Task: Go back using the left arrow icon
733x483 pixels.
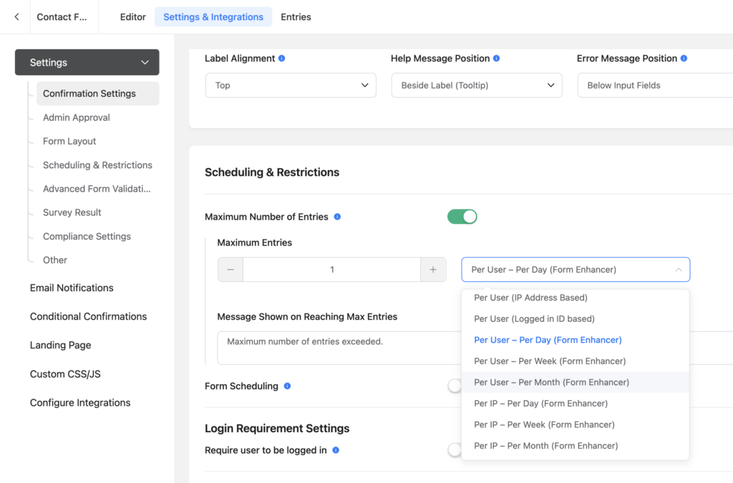Action: 17,17
